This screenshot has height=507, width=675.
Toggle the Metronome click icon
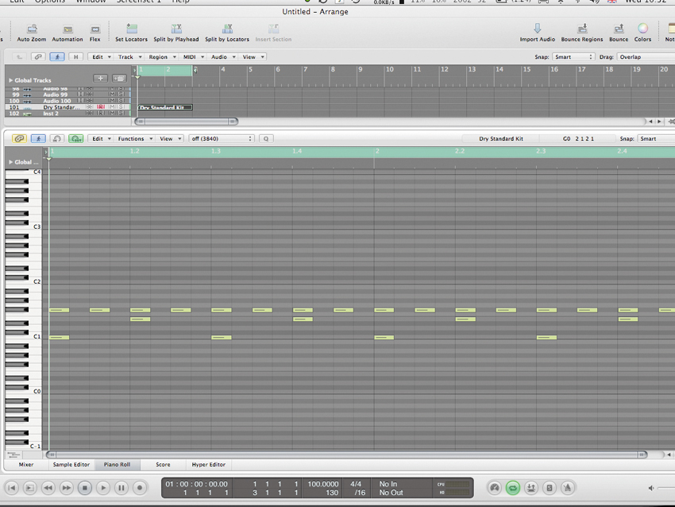[x=567, y=488]
